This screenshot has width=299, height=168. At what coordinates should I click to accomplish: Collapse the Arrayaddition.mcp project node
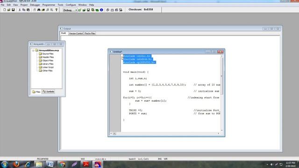pyautogui.click(x=33, y=50)
